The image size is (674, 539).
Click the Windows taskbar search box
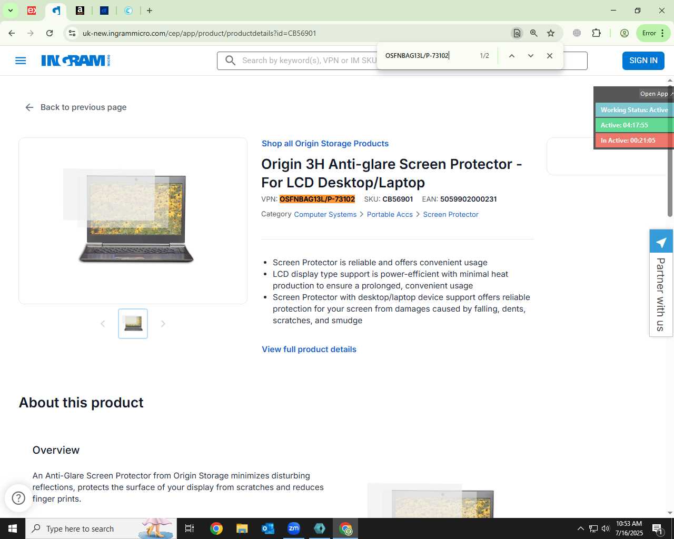coord(101,528)
